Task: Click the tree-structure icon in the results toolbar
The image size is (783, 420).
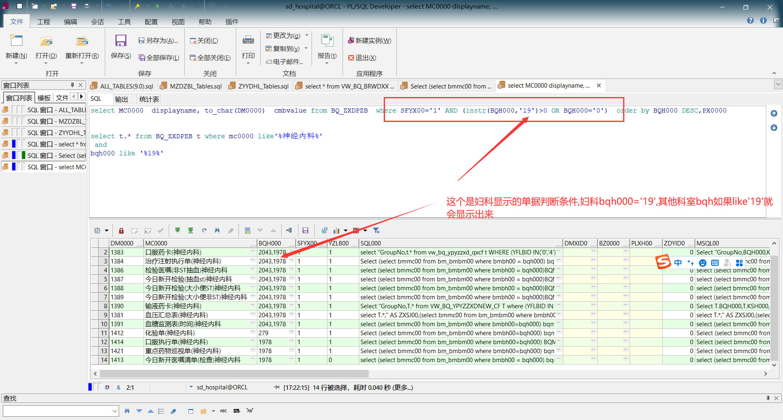Action: [x=289, y=230]
